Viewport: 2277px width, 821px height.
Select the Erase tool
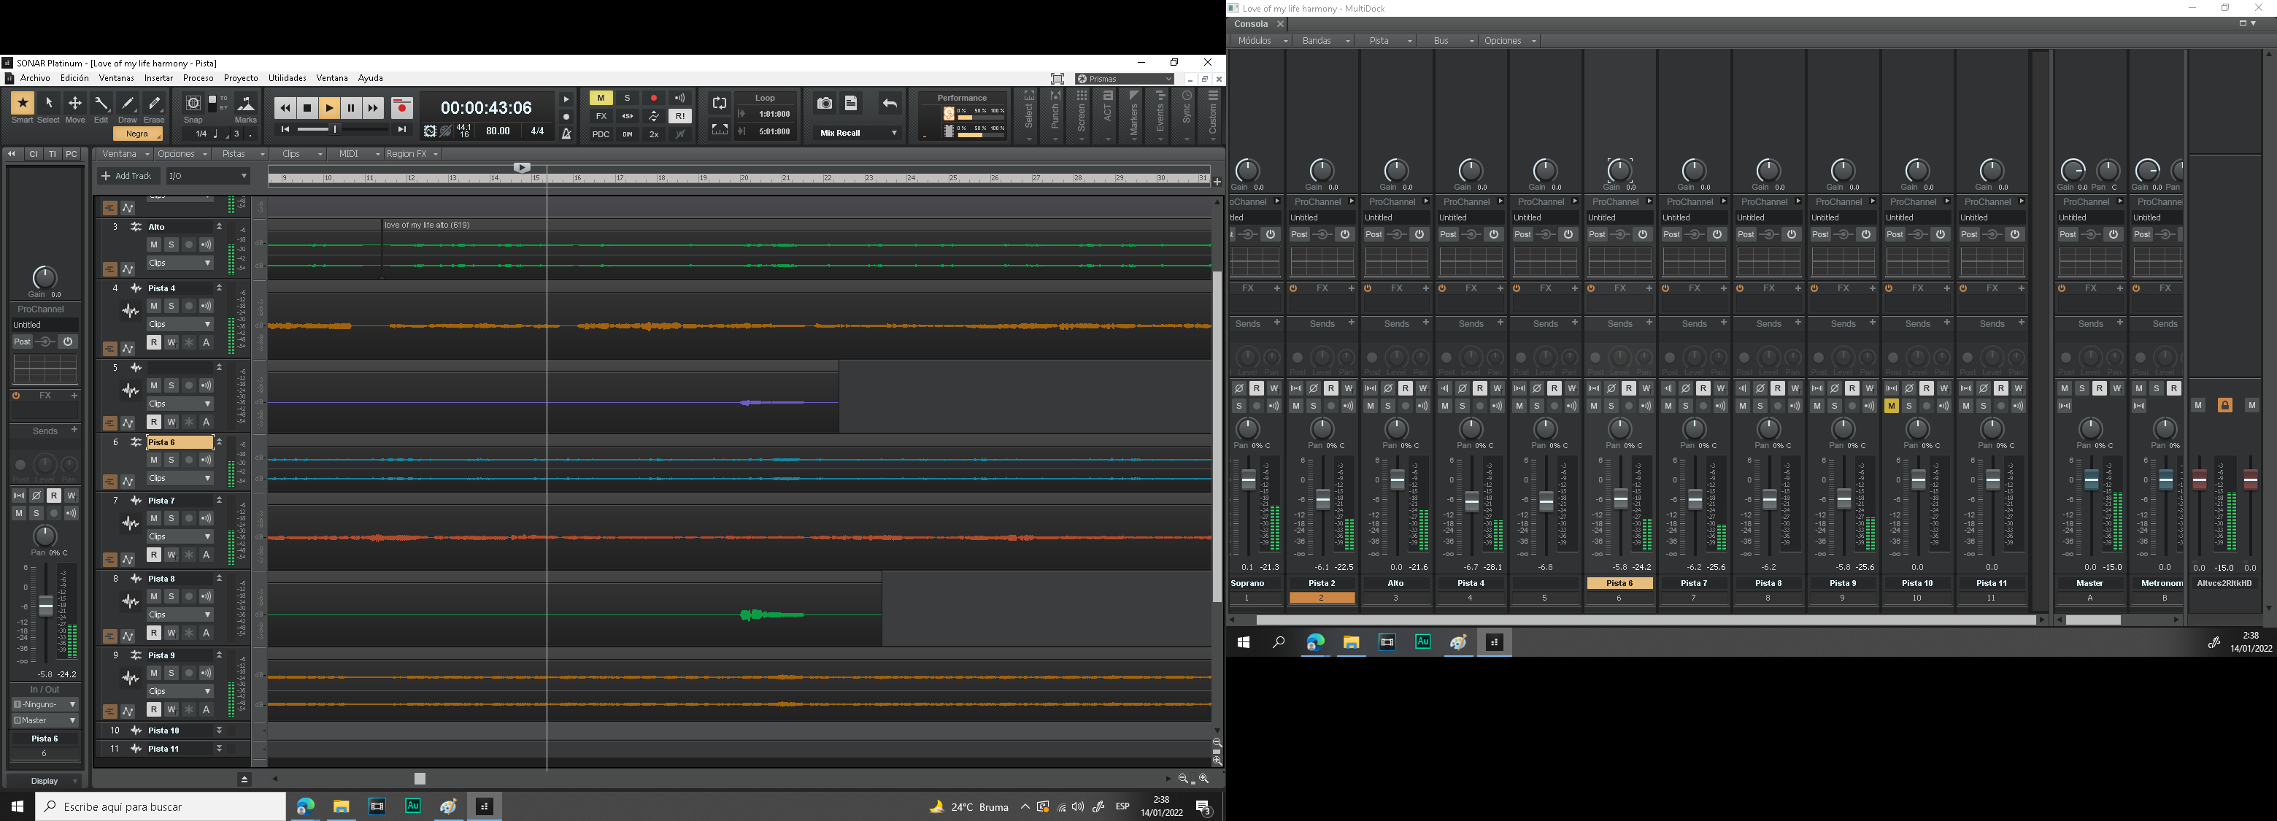[x=155, y=104]
